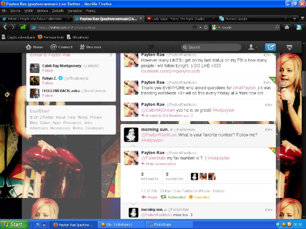Image resolution: width=306 pixels, height=229 pixels.
Task: Click the page vertical scrollbar
Action: 304,84
